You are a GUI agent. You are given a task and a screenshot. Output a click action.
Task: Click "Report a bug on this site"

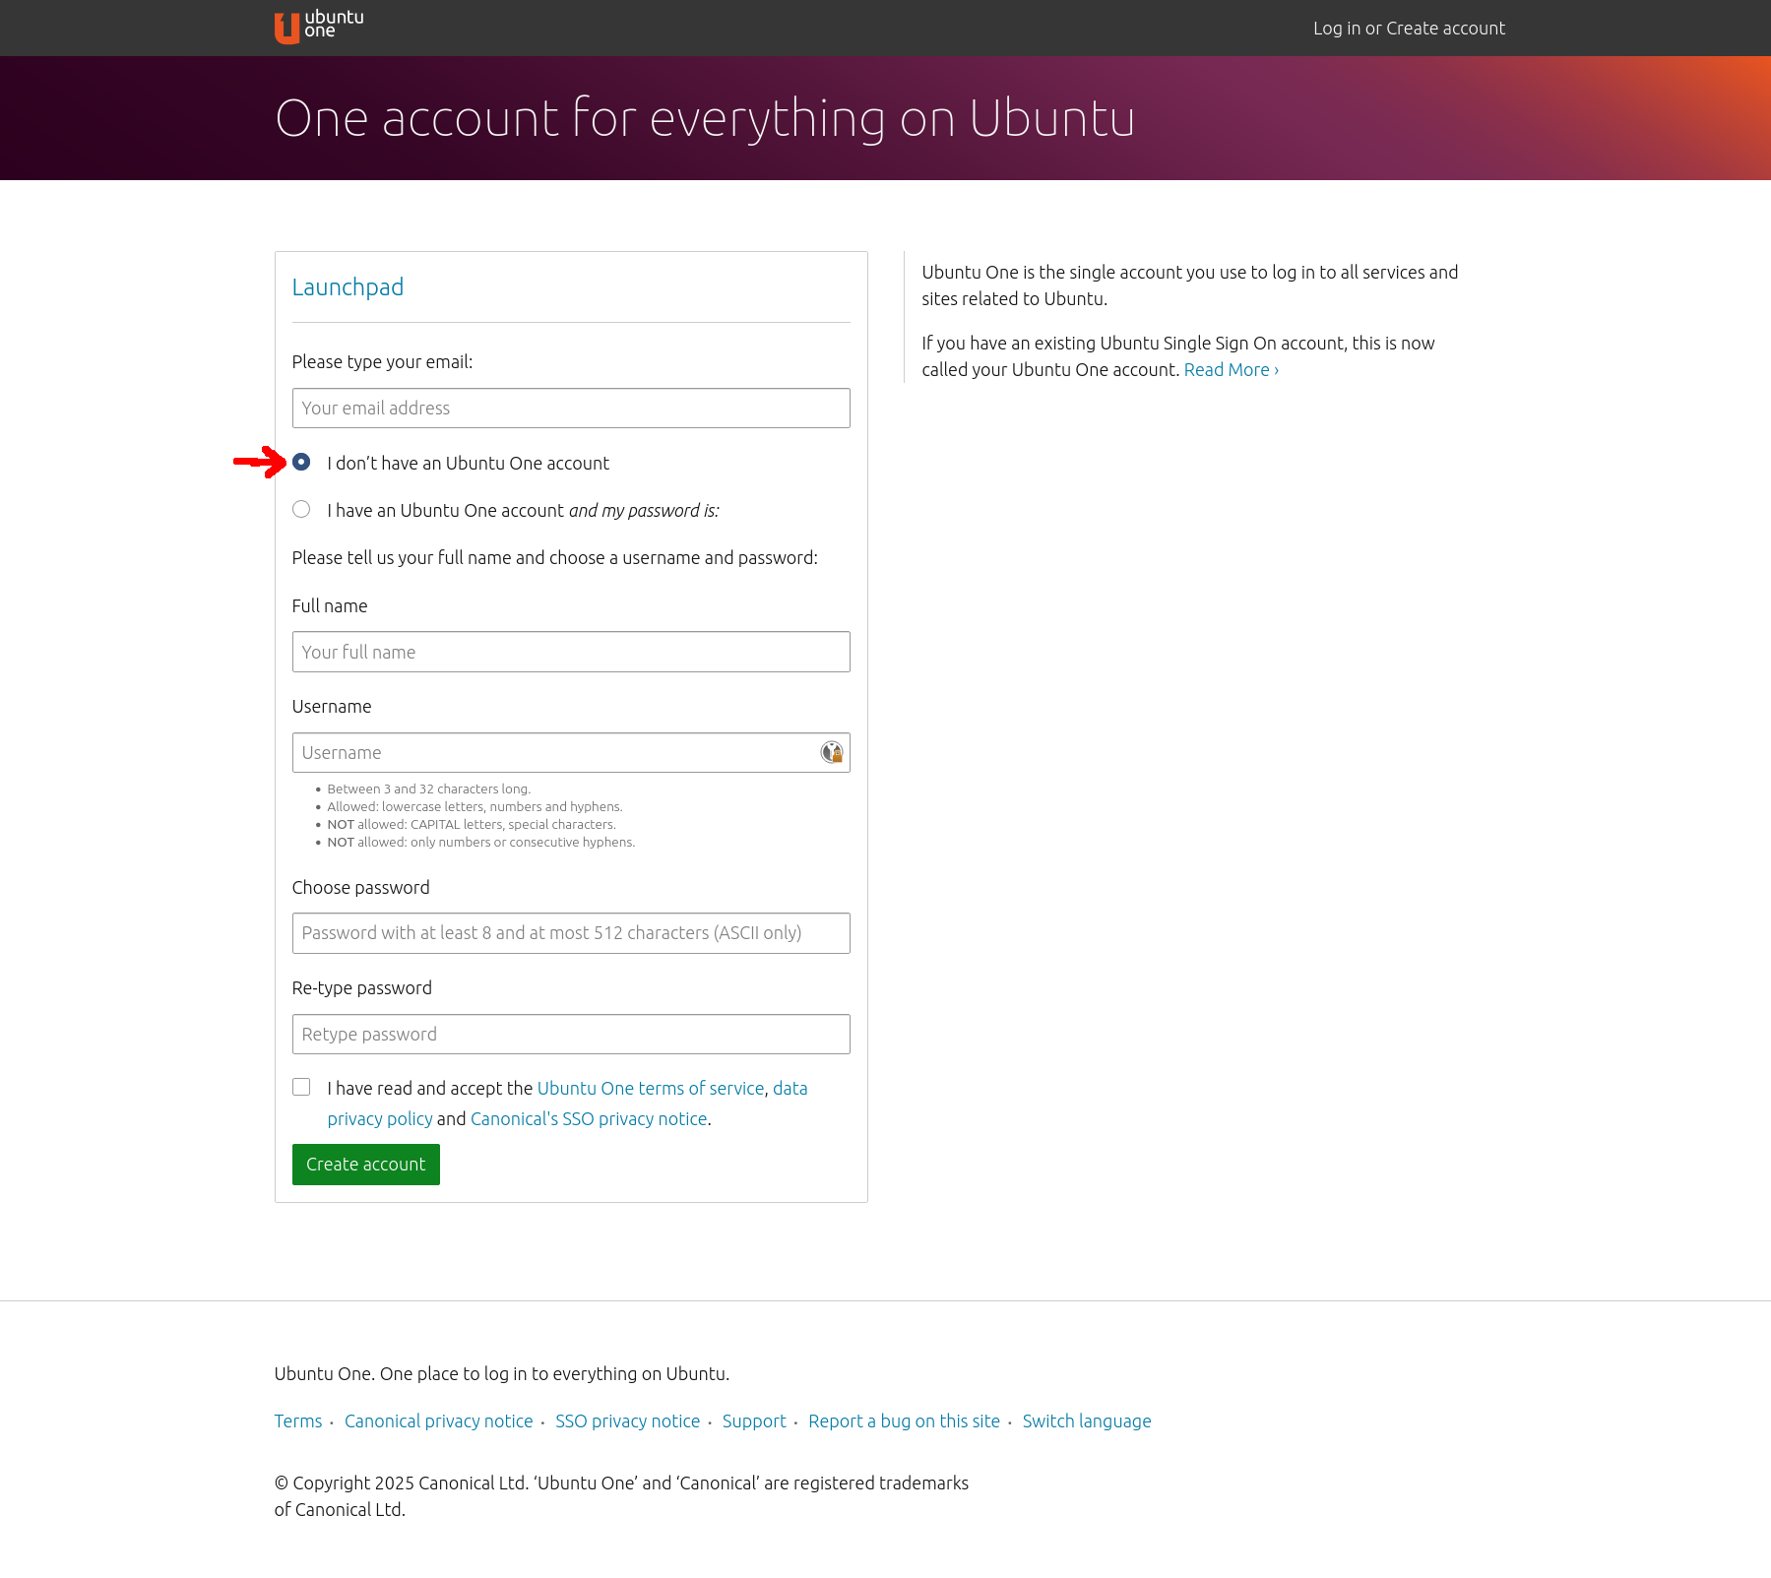[904, 1421]
